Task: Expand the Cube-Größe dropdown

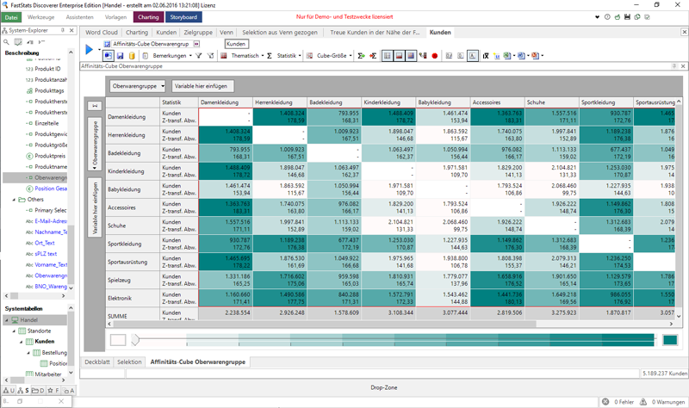Action: [335, 56]
